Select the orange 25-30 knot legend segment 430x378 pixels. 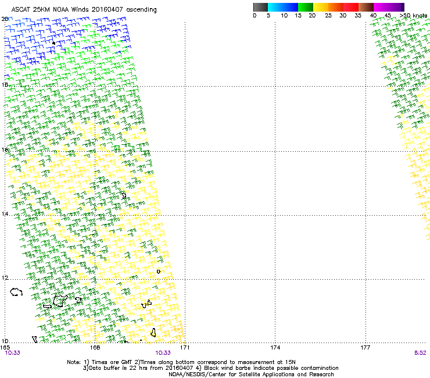336,7
